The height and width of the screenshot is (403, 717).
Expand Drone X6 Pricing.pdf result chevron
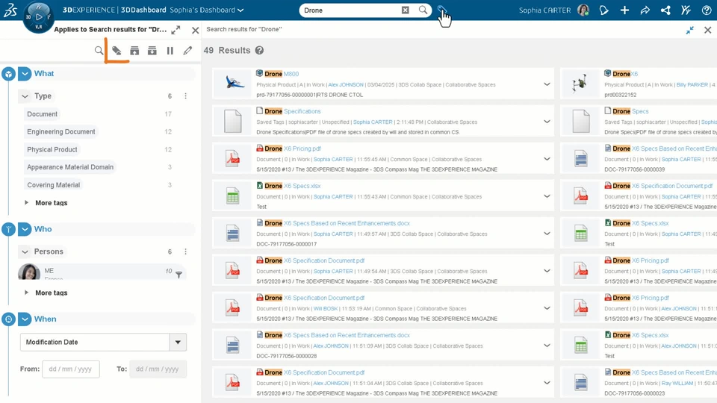pos(547,159)
